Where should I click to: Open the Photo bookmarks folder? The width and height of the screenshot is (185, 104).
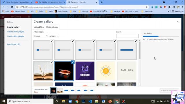[x=40, y=11]
